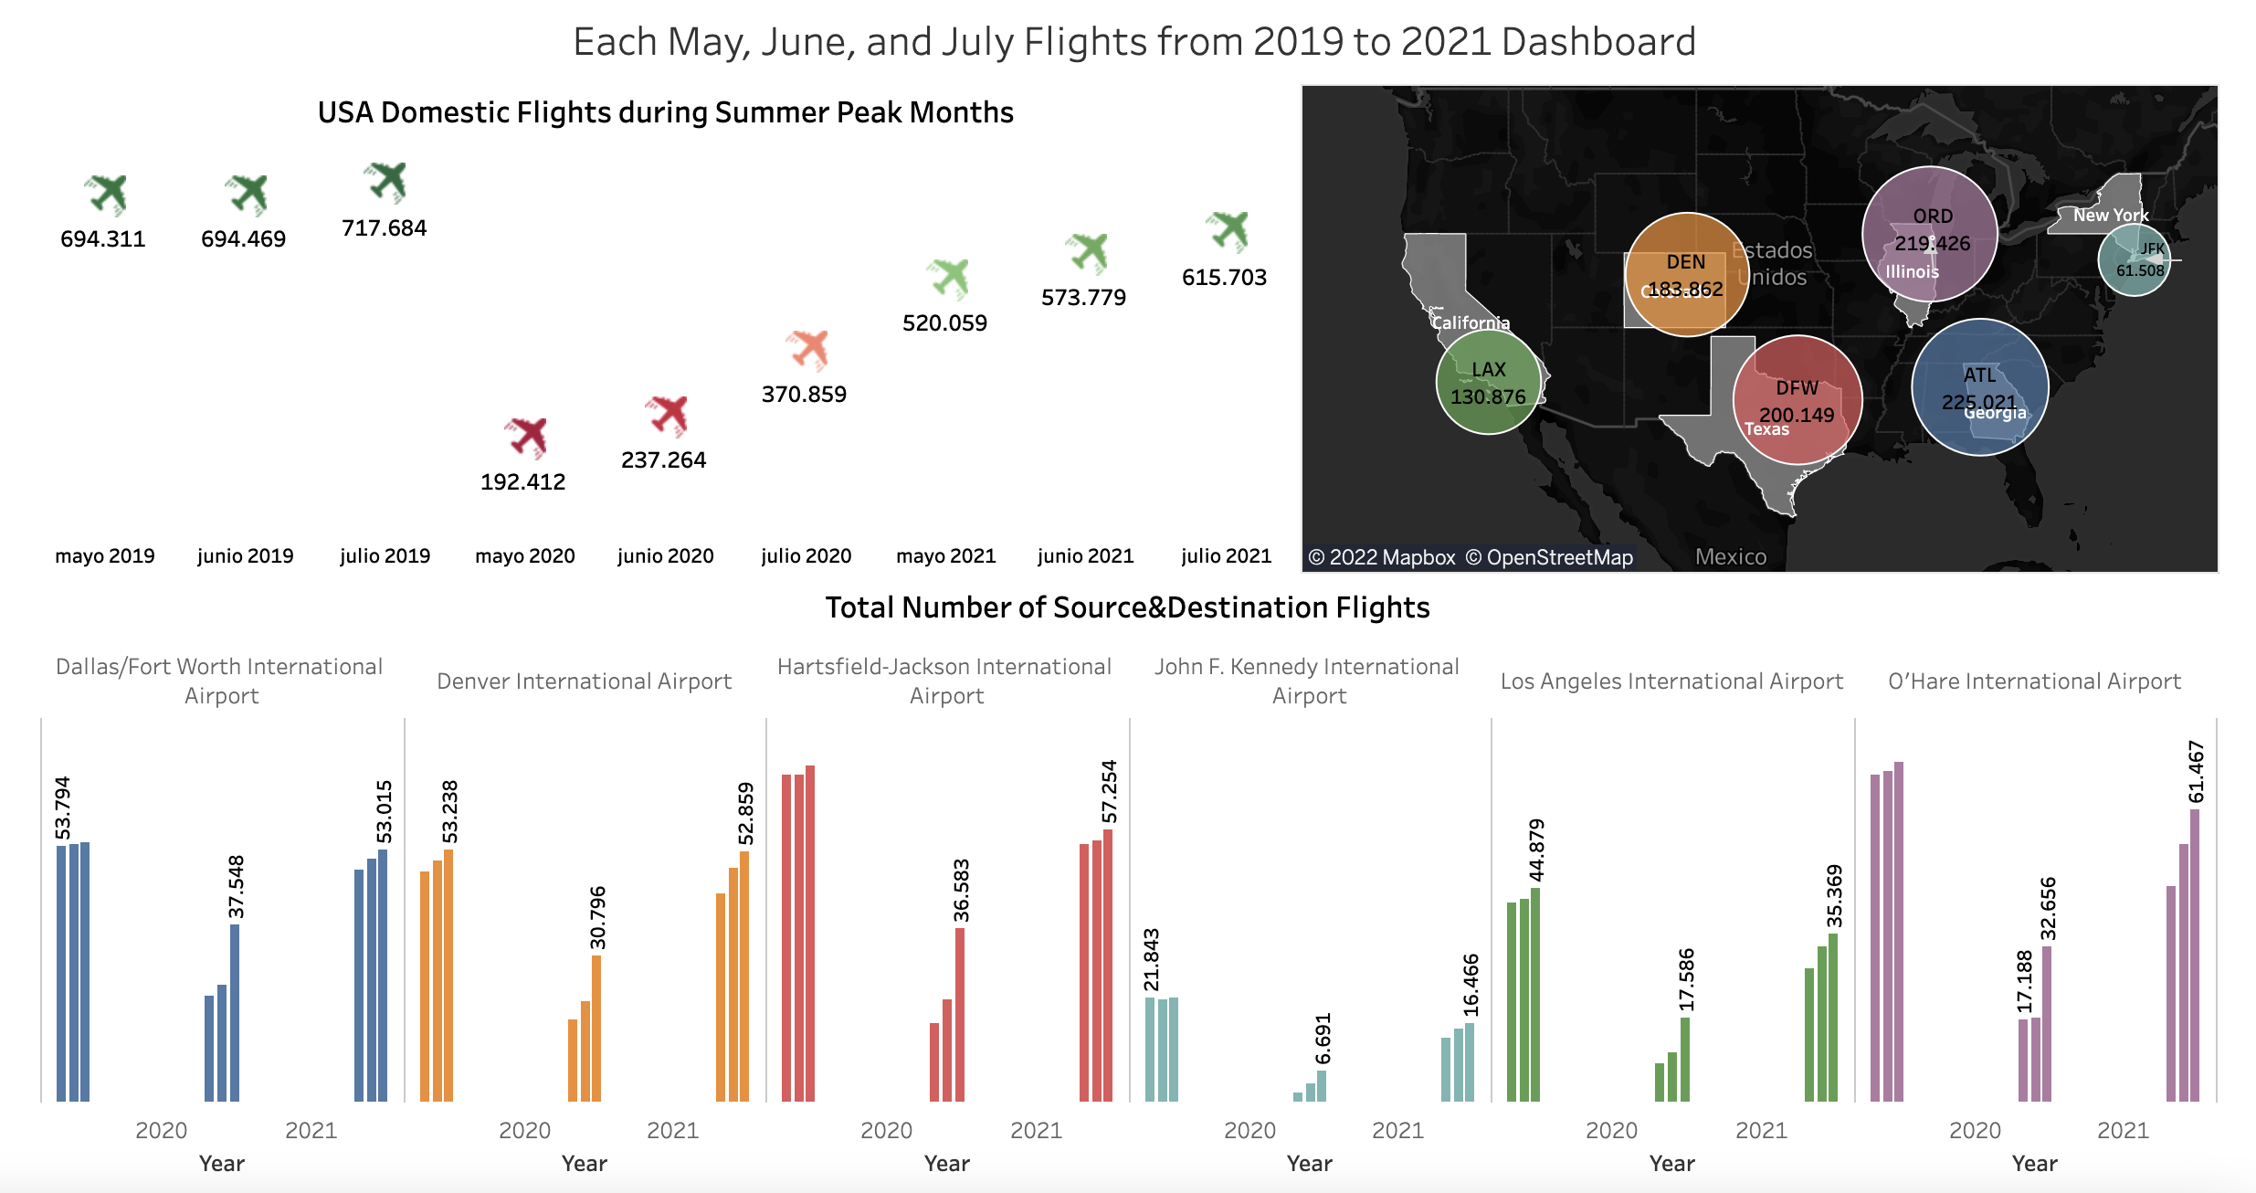The image size is (2256, 1193).
Task: Click Dallas/Fort Worth bar labeled 37.548
Action: pyautogui.click(x=235, y=1012)
